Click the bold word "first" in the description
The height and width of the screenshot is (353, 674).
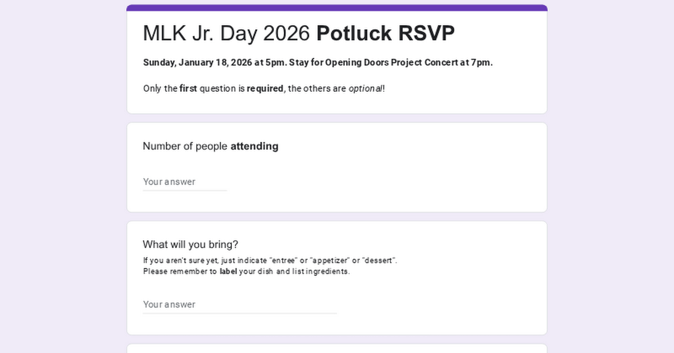[x=188, y=89]
